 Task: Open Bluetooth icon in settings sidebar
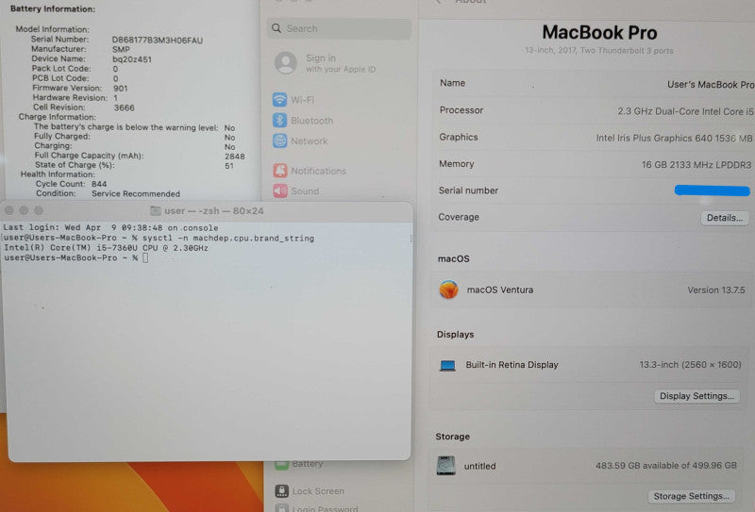point(279,121)
